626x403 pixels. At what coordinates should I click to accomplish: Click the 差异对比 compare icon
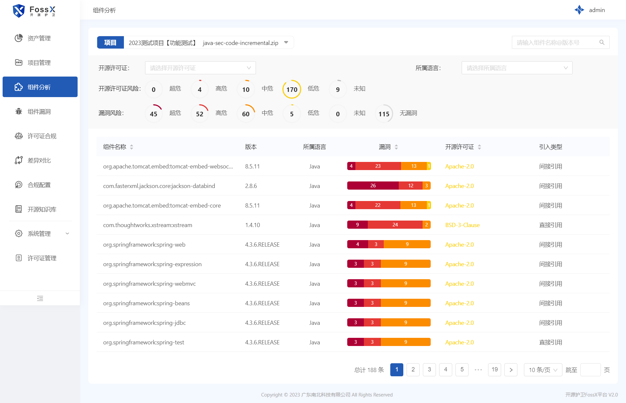19,160
